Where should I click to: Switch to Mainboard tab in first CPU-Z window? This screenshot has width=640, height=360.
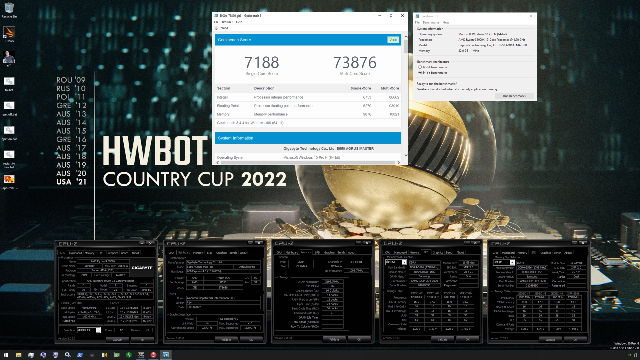coord(75,253)
